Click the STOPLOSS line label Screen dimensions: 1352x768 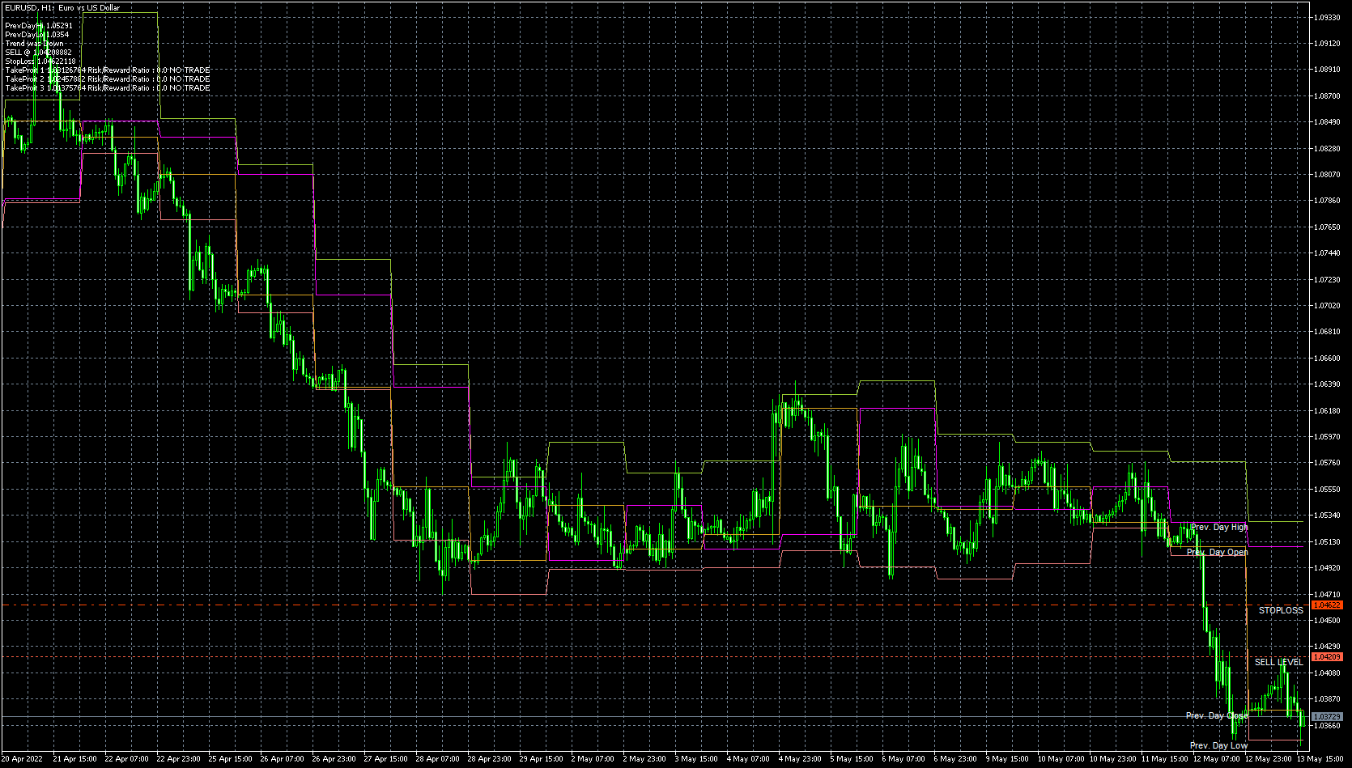[1281, 610]
